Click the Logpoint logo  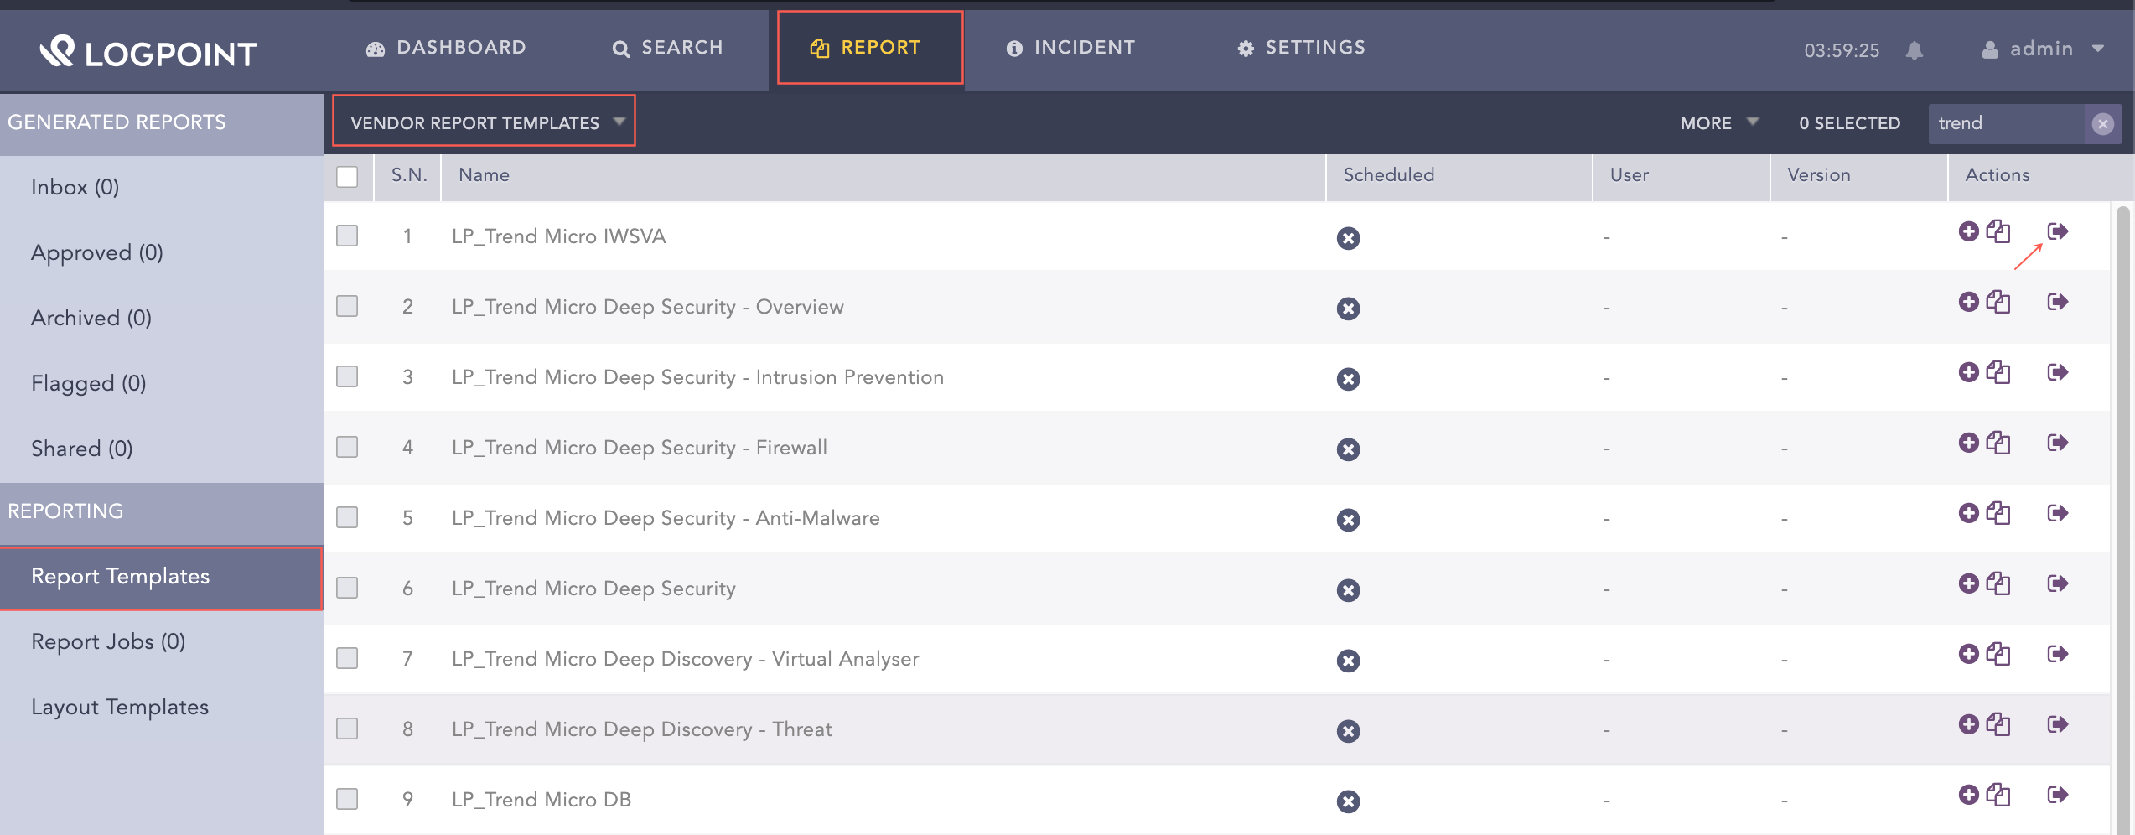[148, 52]
